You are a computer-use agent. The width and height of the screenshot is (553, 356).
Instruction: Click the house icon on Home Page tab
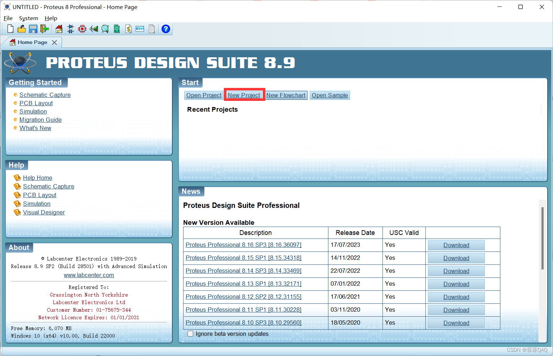13,42
